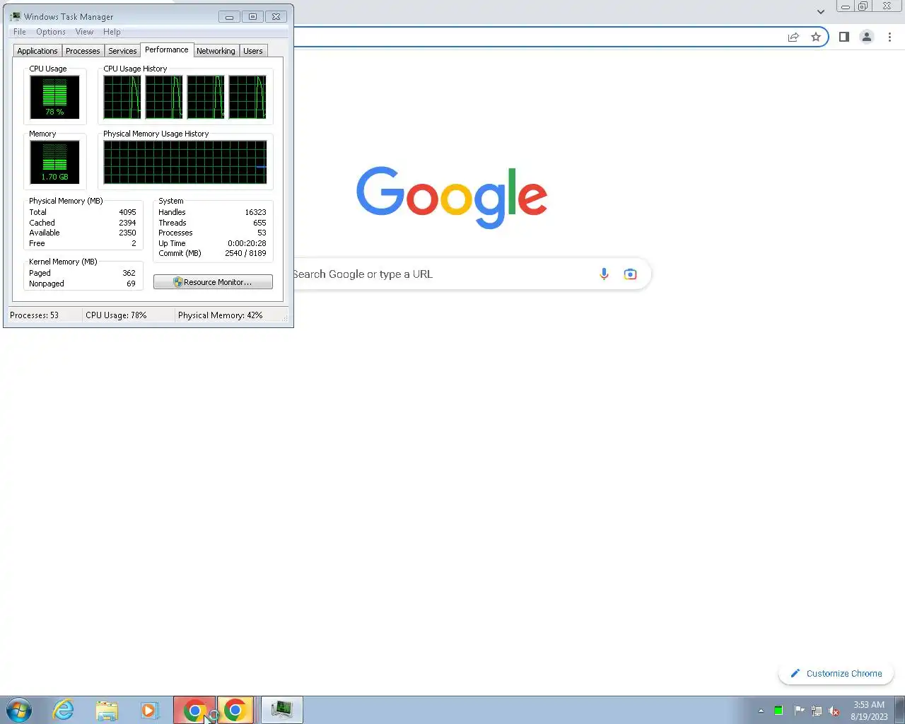This screenshot has width=905, height=724.
Task: Click the Total physical memory value 4095
Action: click(x=127, y=212)
